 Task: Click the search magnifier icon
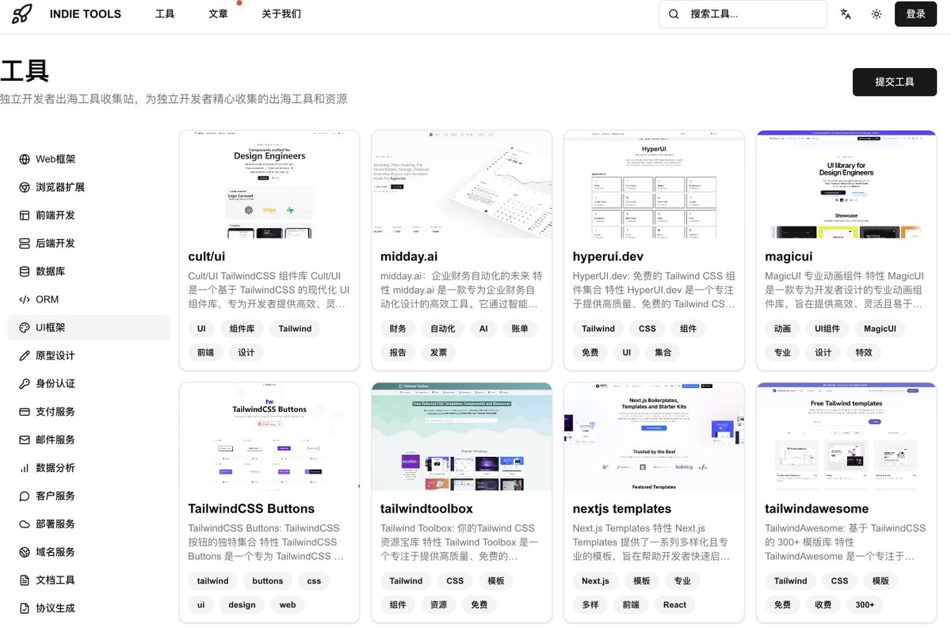pos(673,14)
